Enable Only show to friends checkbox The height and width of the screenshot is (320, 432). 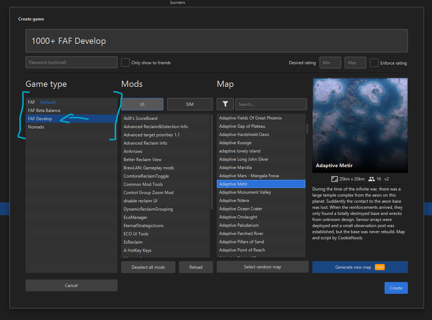click(x=125, y=62)
